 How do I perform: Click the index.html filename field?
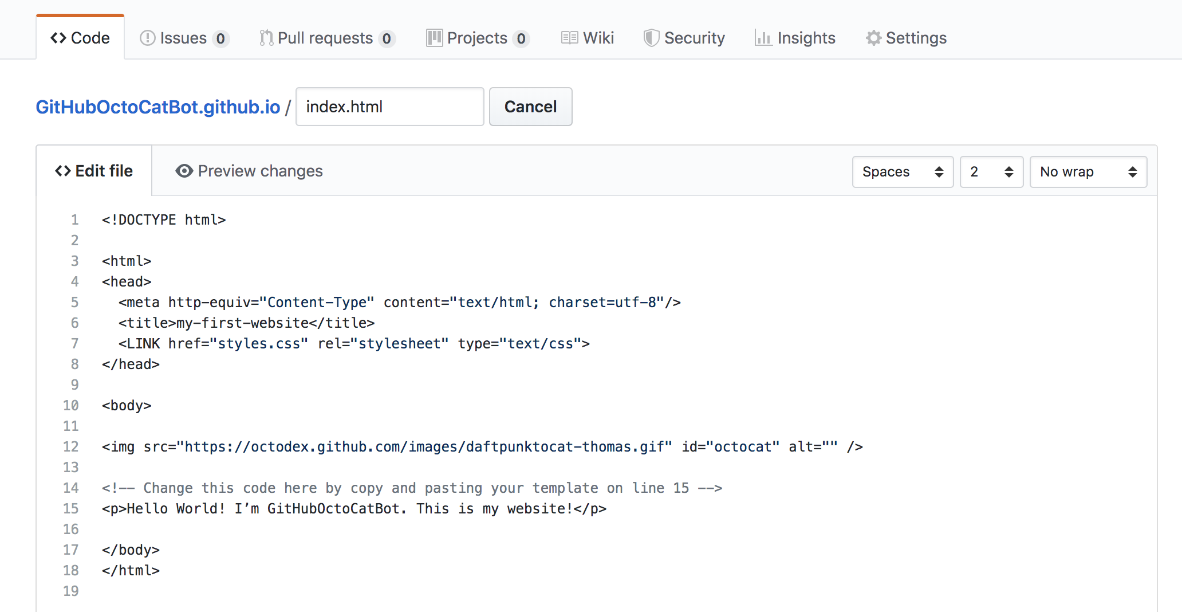(x=390, y=107)
